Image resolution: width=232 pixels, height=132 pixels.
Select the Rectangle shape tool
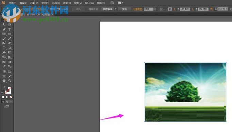[10, 34]
